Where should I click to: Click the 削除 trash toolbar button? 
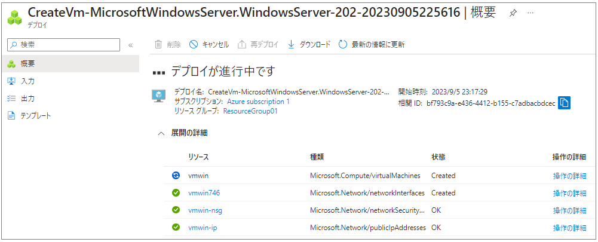click(x=167, y=44)
